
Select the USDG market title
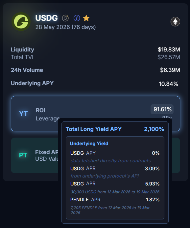click(46, 18)
